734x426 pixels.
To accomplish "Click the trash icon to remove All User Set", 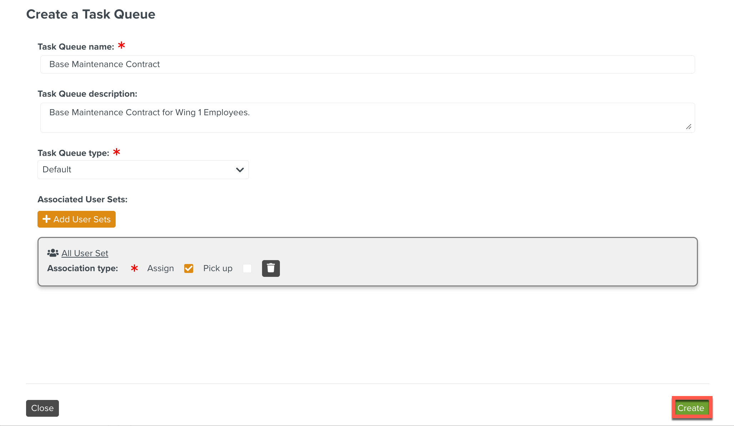I will (271, 268).
